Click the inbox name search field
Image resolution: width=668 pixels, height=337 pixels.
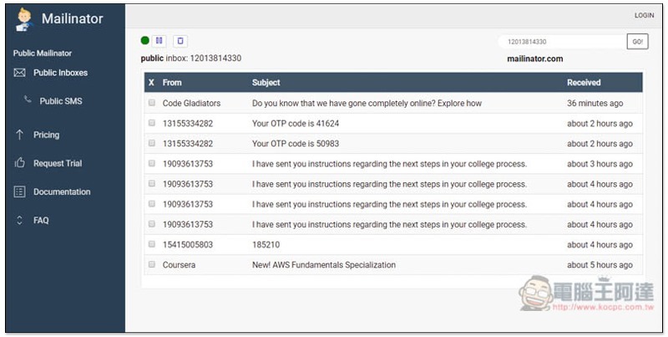(559, 41)
